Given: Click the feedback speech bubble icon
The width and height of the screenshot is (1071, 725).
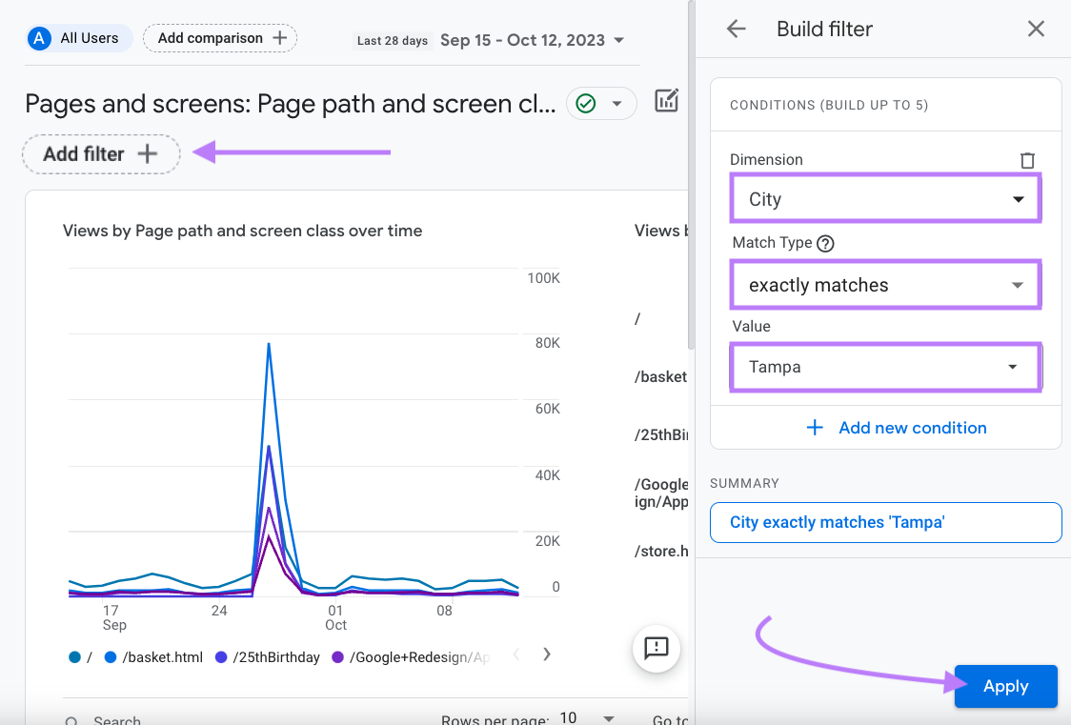Looking at the screenshot, I should coord(656,649).
